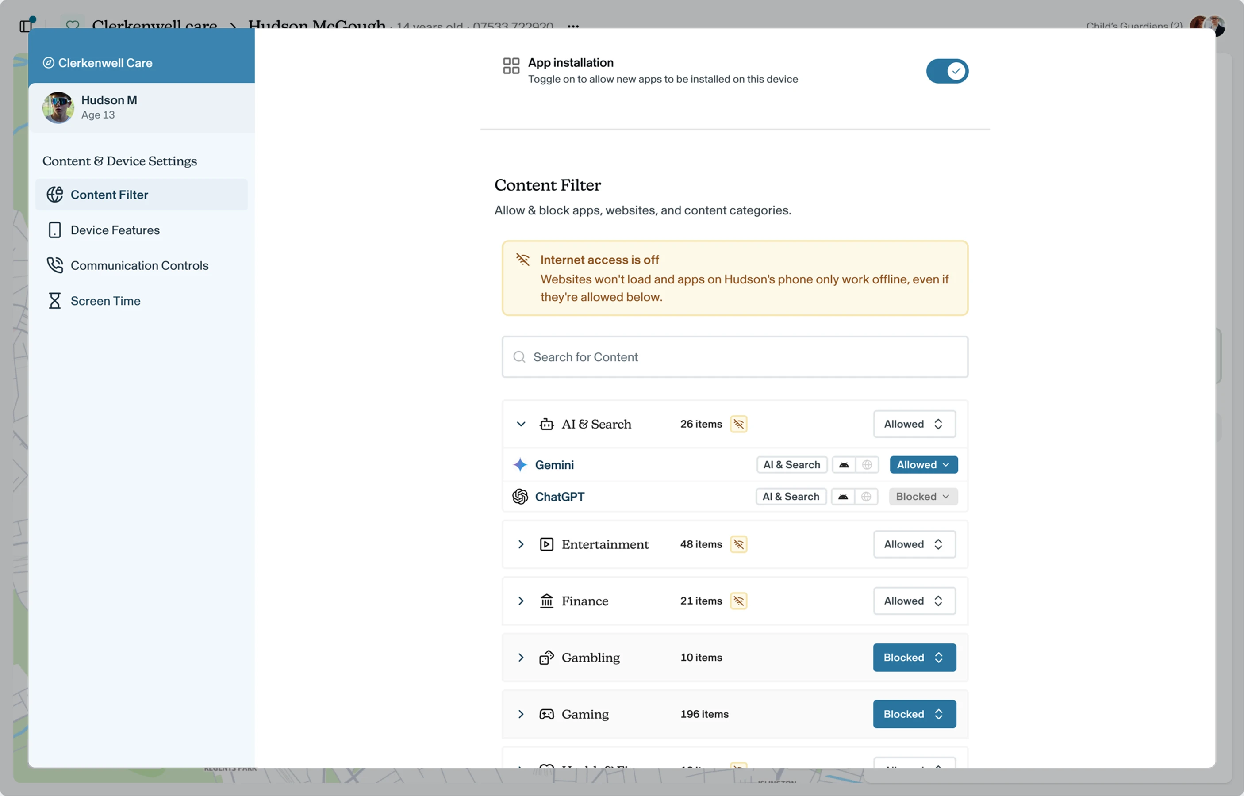The width and height of the screenshot is (1244, 796).
Task: Click the Gemini sparkle icon
Action: point(520,465)
